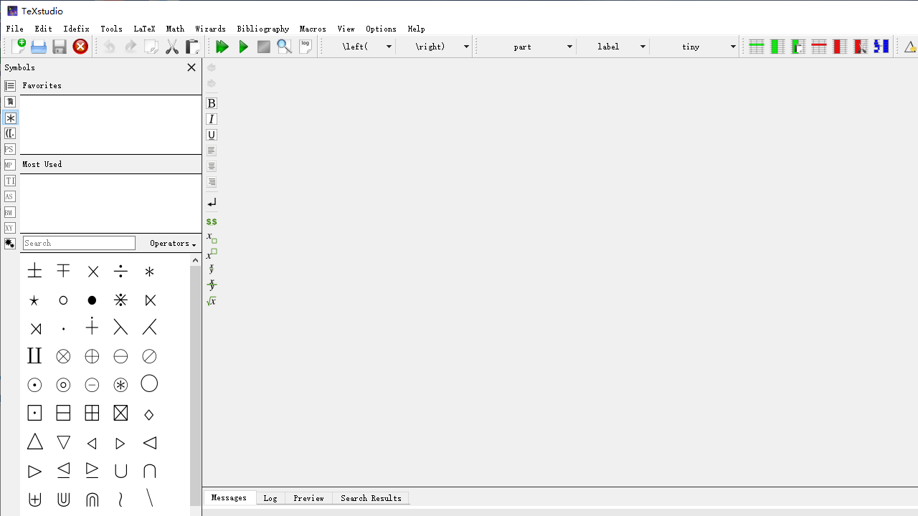Click the add row table icon
Viewport: 918px width, 516px height.
point(757,46)
